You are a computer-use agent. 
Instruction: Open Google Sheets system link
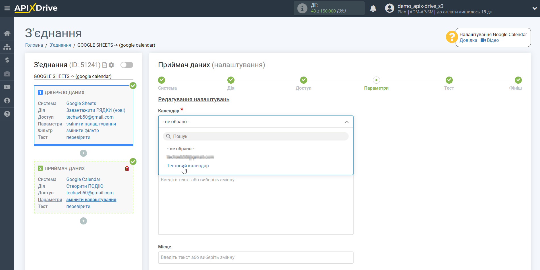coord(81,104)
